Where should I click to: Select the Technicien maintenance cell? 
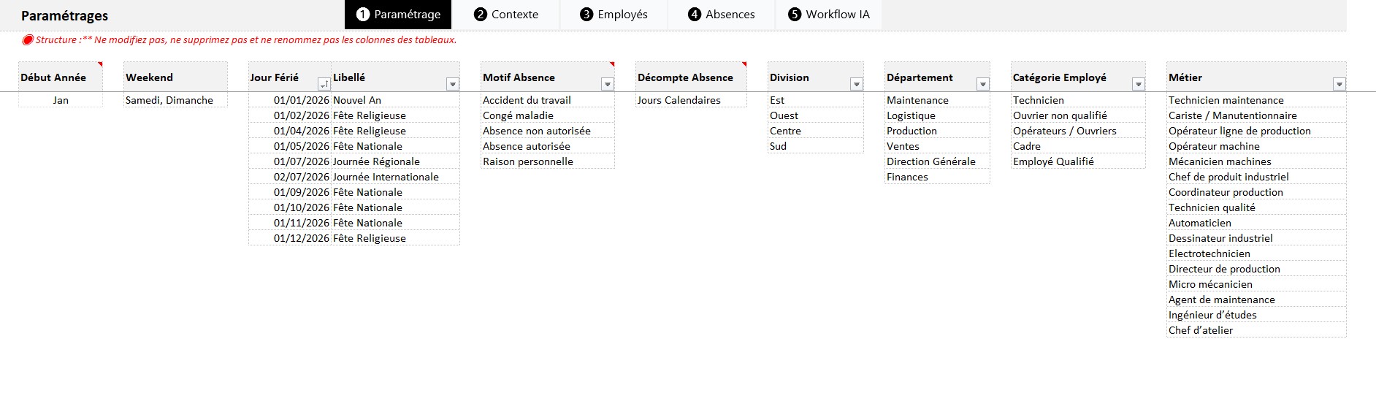point(1256,100)
